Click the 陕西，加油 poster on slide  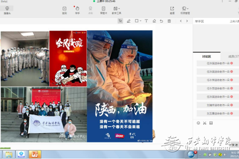[x=120, y=86]
